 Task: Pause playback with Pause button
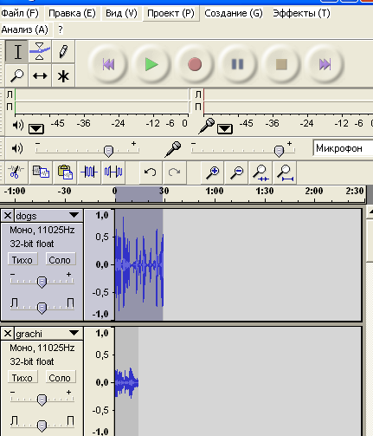[x=238, y=64]
